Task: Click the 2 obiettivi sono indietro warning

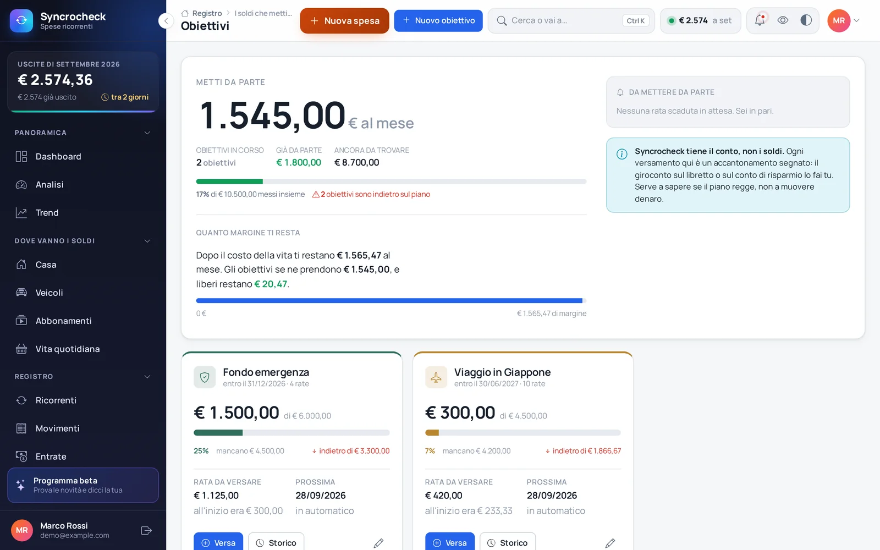Action: coord(371,194)
